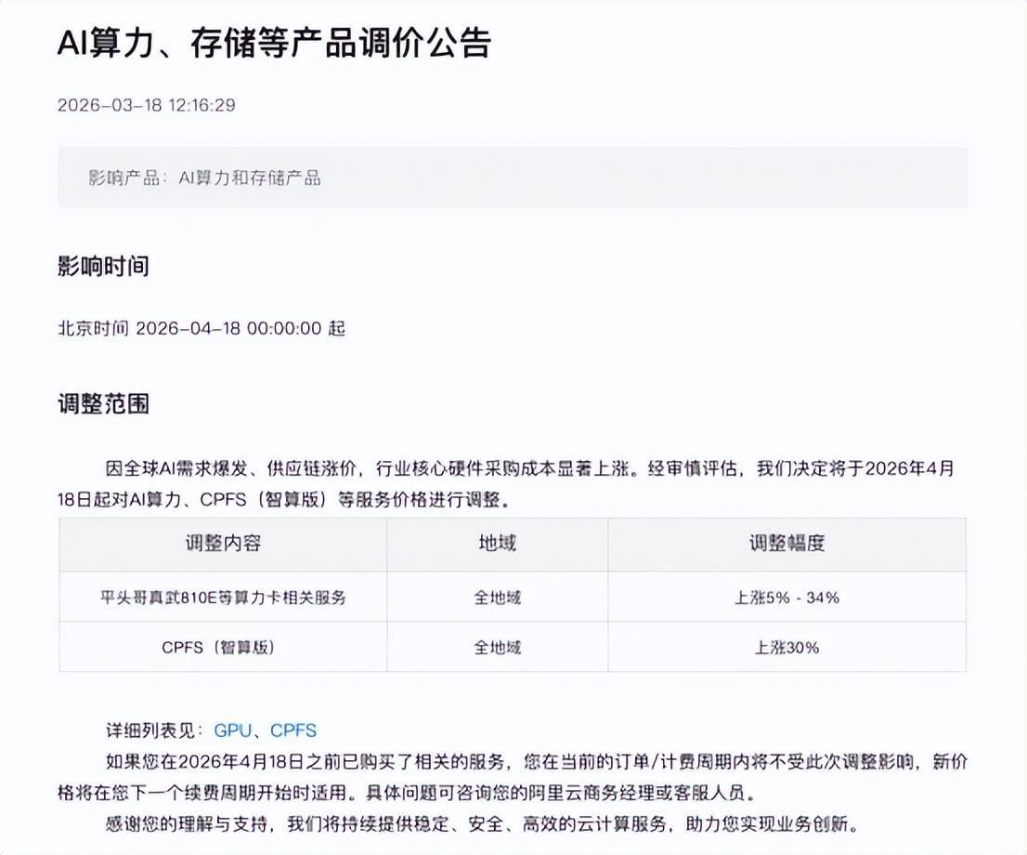Click the 上涨30% adjustment cell
This screenshot has height=855, width=1027.
pos(791,648)
